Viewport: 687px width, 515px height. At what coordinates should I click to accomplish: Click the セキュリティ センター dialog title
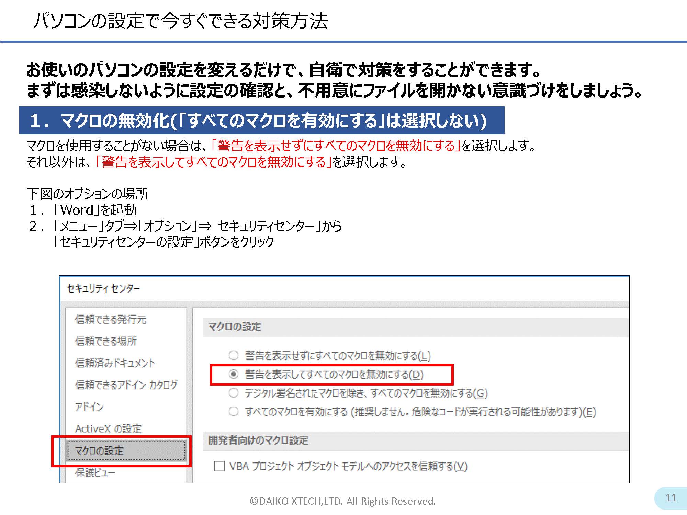(x=104, y=288)
